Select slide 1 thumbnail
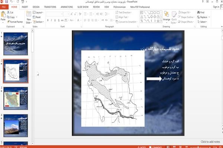The width and height of the screenshot is (223, 148). (x=16, y=44)
